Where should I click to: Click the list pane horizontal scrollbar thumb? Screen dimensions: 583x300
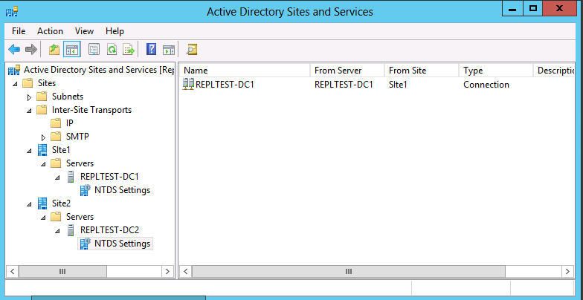[x=348, y=272]
